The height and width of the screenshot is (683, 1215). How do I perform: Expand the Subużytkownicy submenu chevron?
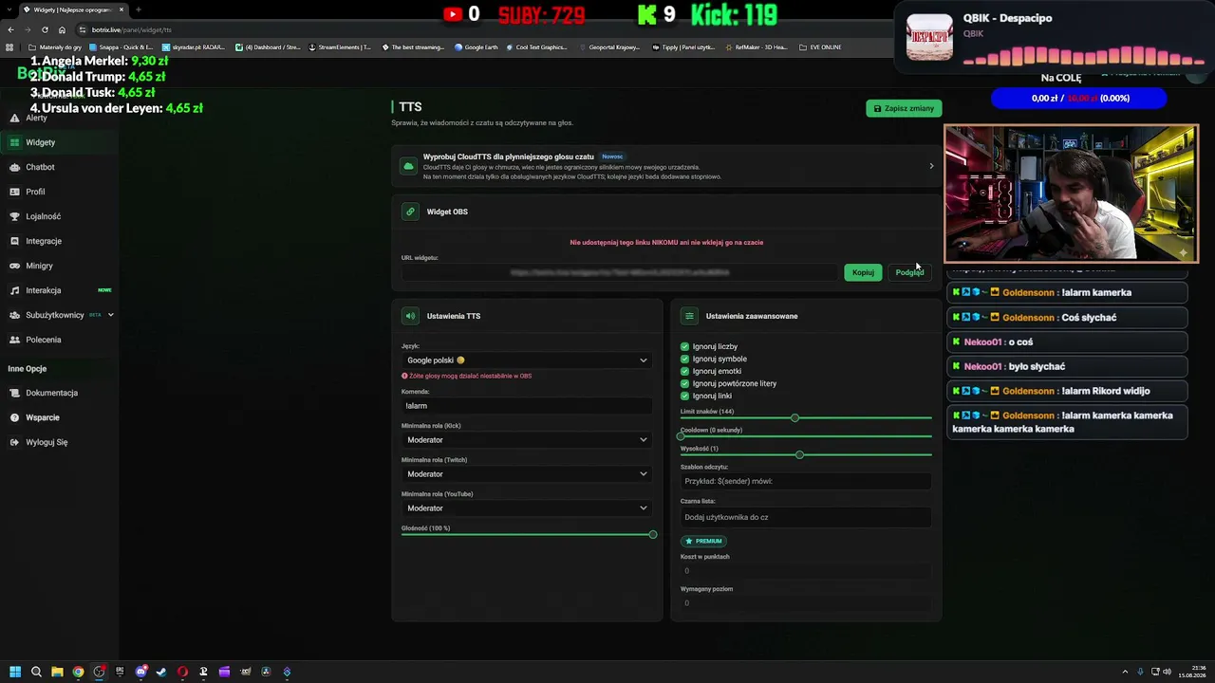click(110, 315)
